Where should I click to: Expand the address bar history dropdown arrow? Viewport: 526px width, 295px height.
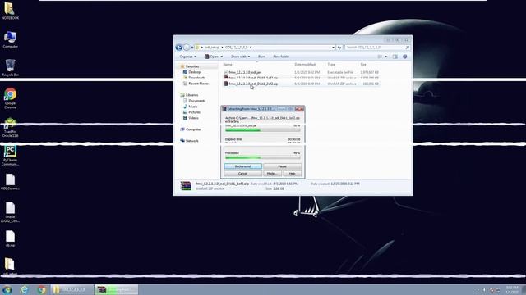coord(333,48)
